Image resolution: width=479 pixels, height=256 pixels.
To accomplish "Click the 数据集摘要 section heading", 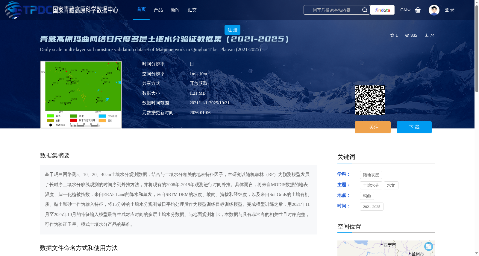I will coord(55,155).
